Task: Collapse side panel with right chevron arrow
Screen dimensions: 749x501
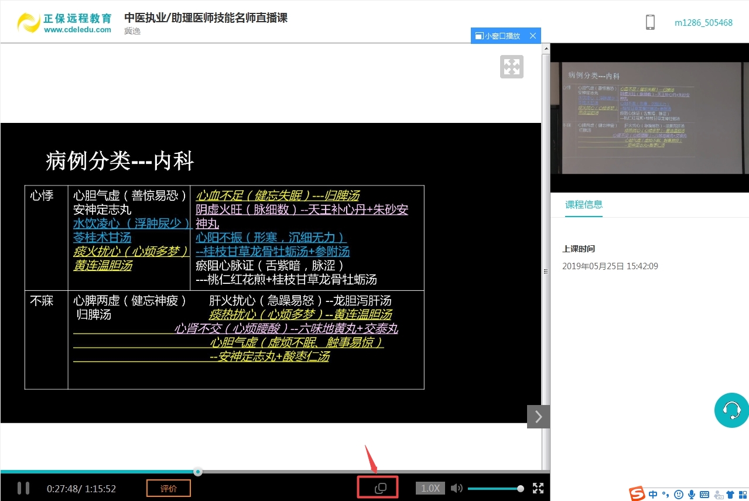Action: click(x=538, y=416)
